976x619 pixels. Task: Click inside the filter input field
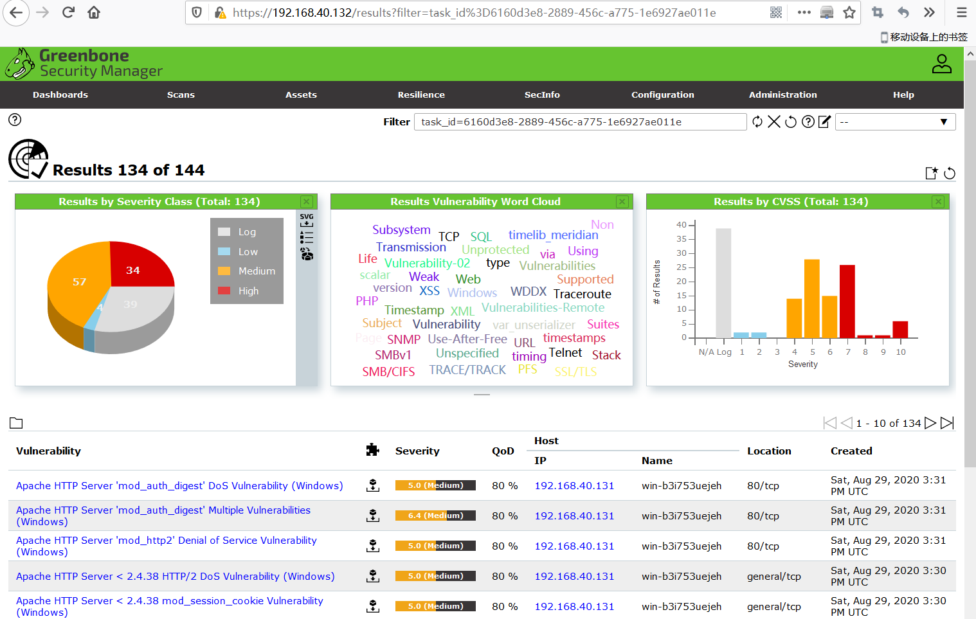[579, 121]
